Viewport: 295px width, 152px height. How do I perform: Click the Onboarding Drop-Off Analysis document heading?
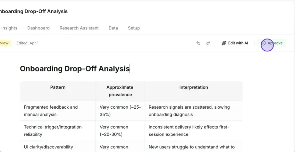[x=75, y=69]
